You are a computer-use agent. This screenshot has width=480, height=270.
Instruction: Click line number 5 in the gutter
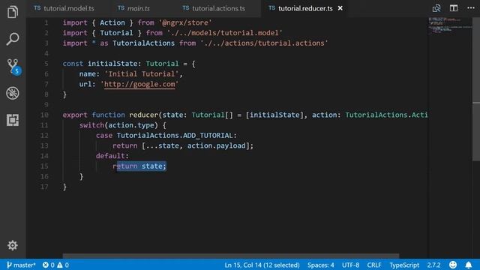46,64
